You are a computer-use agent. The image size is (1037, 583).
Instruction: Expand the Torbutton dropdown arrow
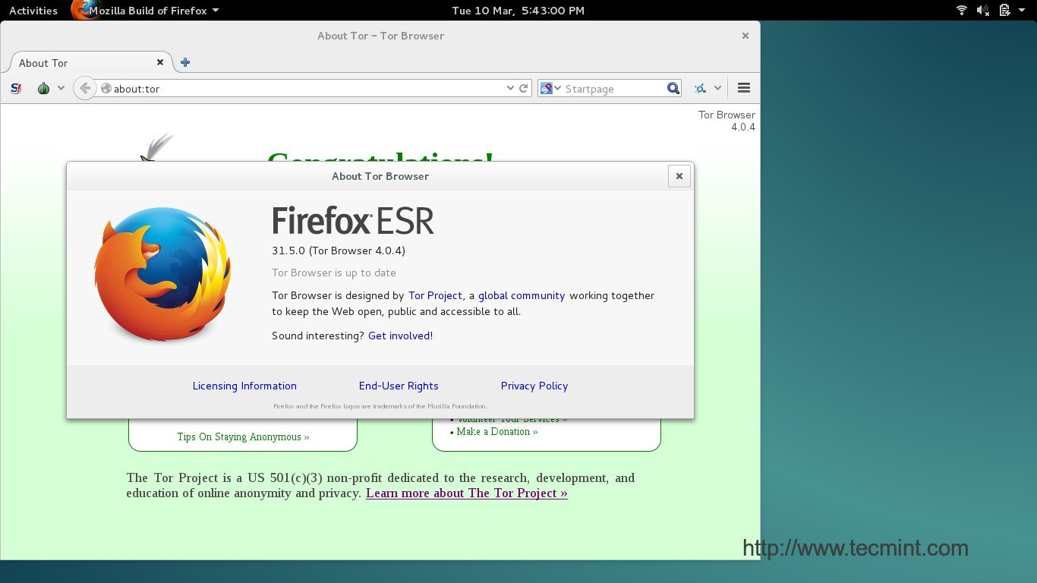[61, 89]
